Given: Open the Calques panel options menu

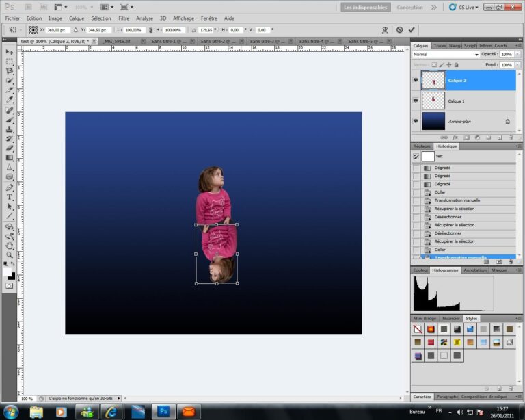Looking at the screenshot, I should coord(518,46).
